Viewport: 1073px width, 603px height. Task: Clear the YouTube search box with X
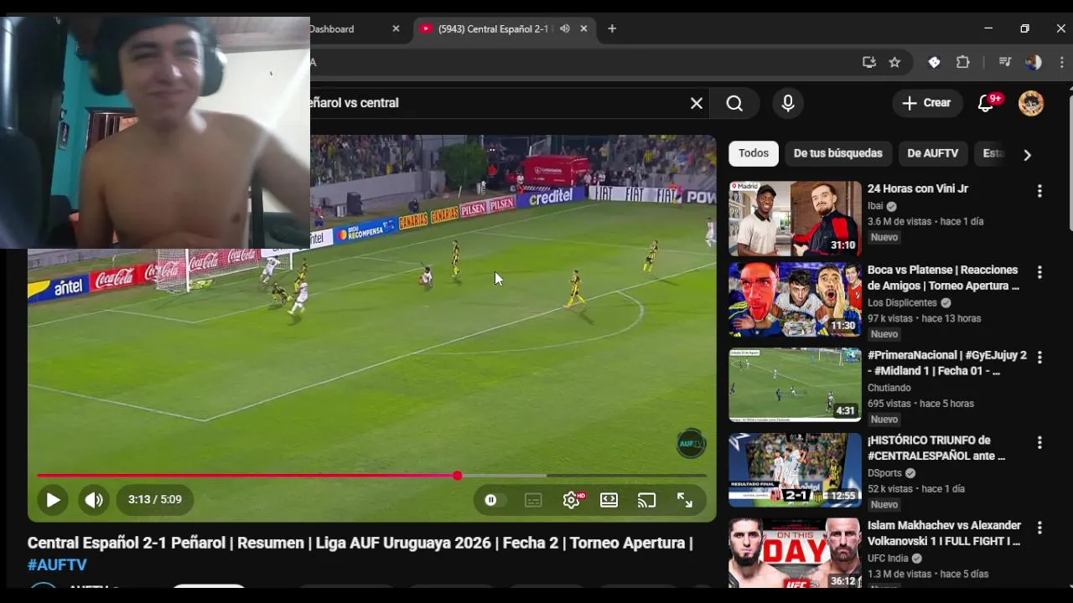tap(697, 103)
